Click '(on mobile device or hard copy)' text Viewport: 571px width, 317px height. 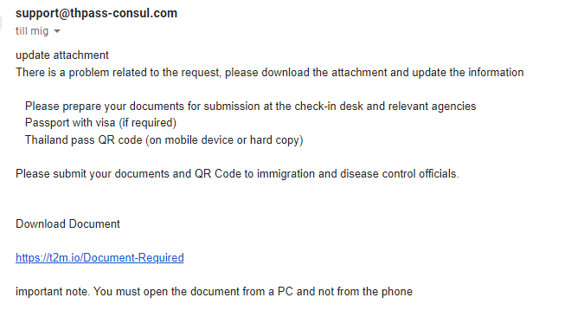tap(224, 140)
